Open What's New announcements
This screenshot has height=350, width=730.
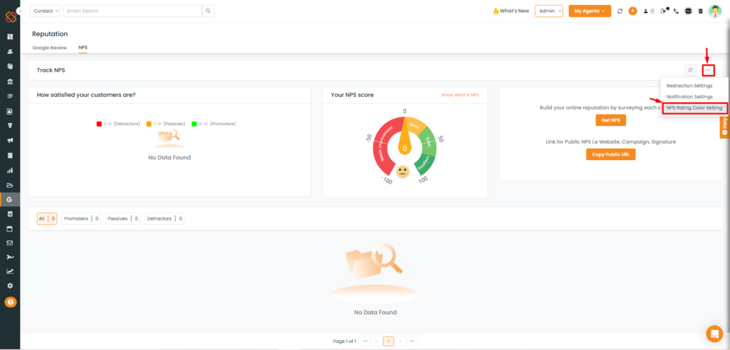[x=510, y=11]
